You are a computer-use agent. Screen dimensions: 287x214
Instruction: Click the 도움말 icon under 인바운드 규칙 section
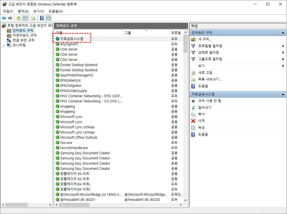pyautogui.click(x=193, y=86)
